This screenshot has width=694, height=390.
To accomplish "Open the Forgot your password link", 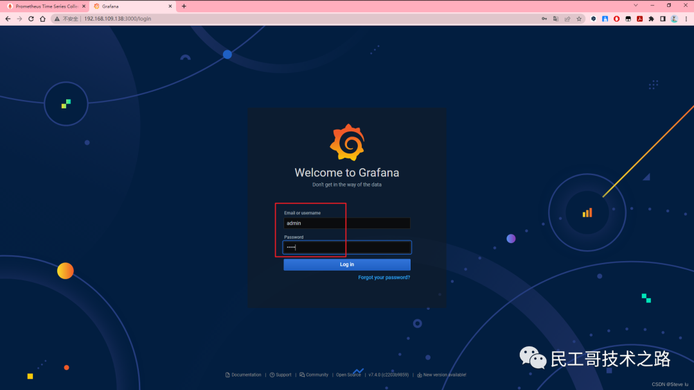I will tap(384, 277).
